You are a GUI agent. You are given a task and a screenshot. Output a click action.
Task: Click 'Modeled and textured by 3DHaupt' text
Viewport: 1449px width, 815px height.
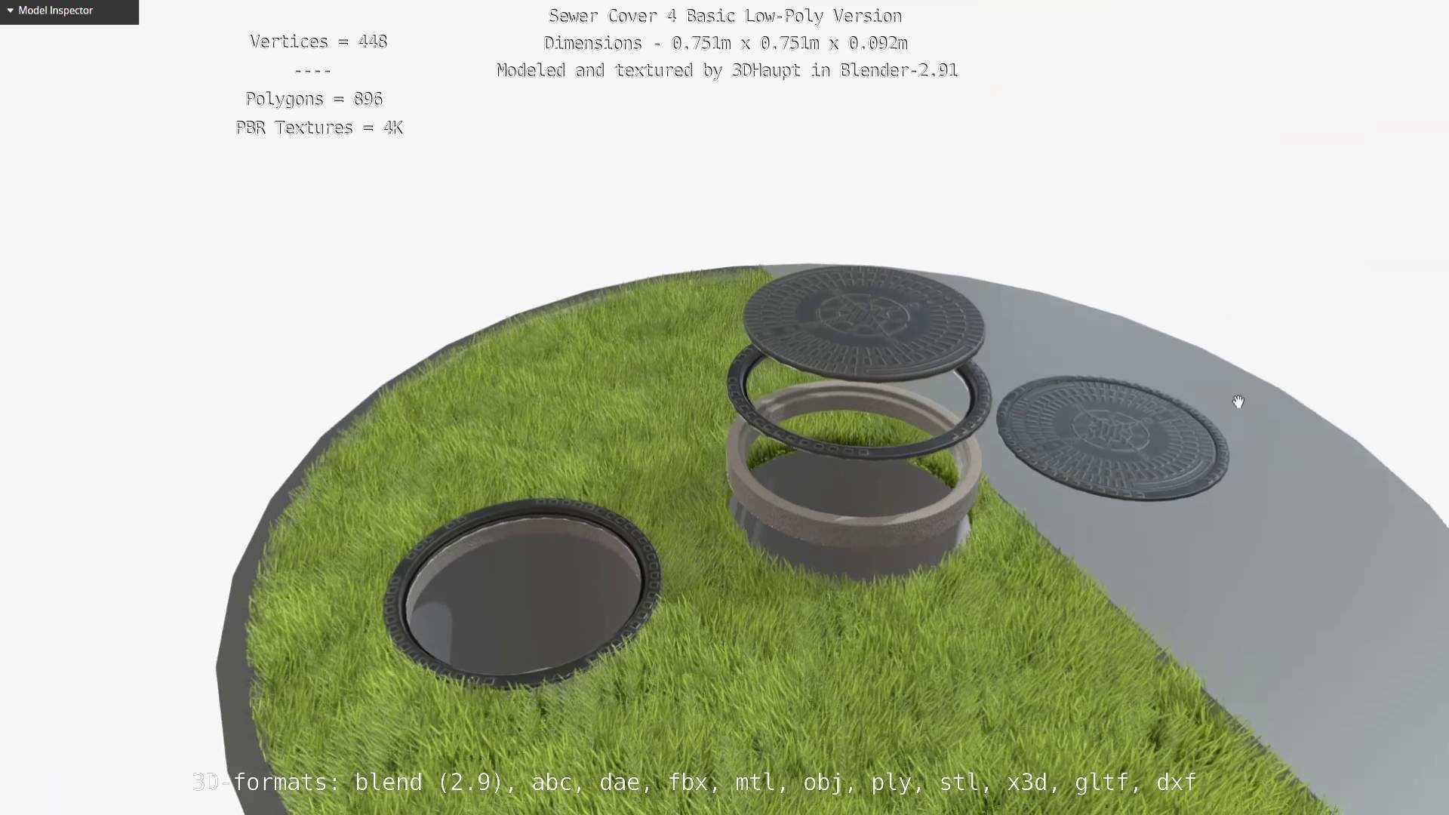[649, 70]
